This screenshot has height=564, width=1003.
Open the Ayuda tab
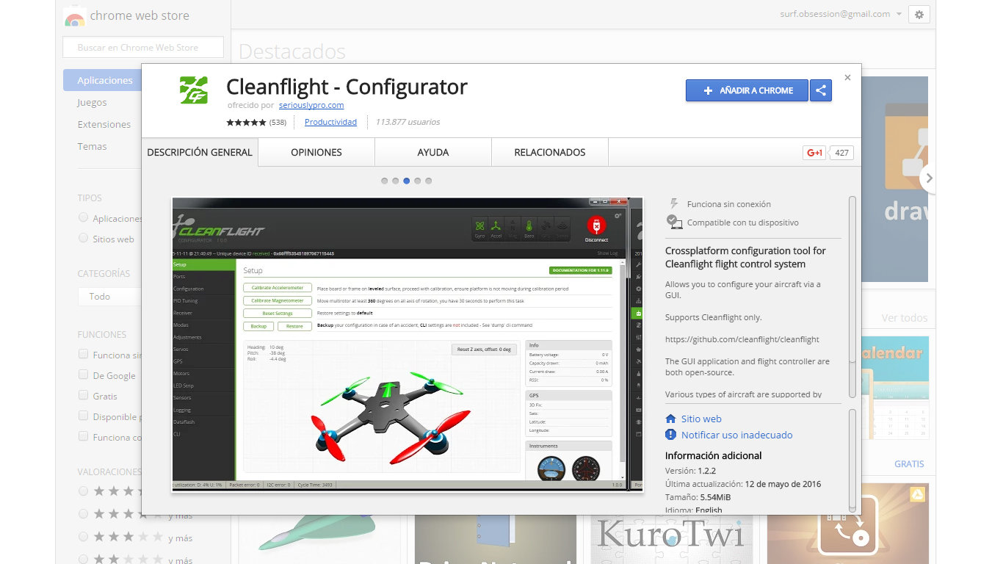433,152
